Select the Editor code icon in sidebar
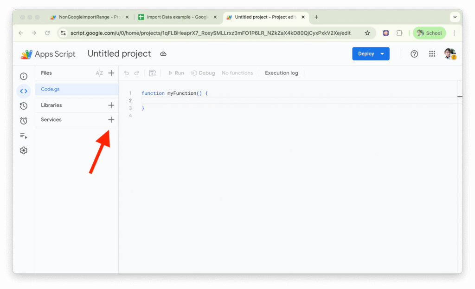Screen dimensions: 475x289 (x=24, y=91)
